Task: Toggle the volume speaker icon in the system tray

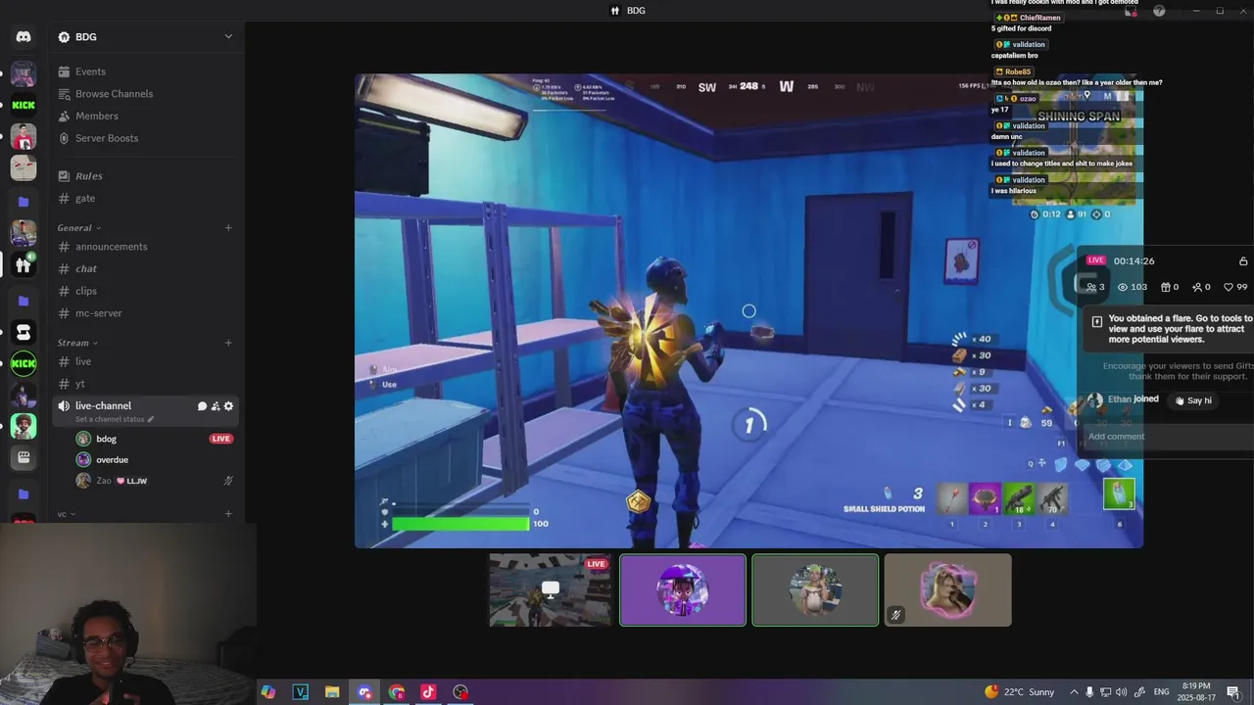Action: point(1122,692)
